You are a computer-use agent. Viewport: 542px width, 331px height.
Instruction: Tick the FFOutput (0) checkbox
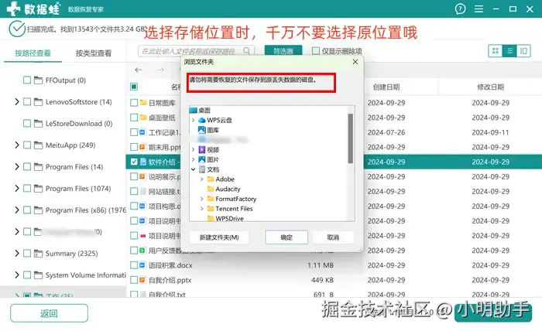click(x=27, y=80)
